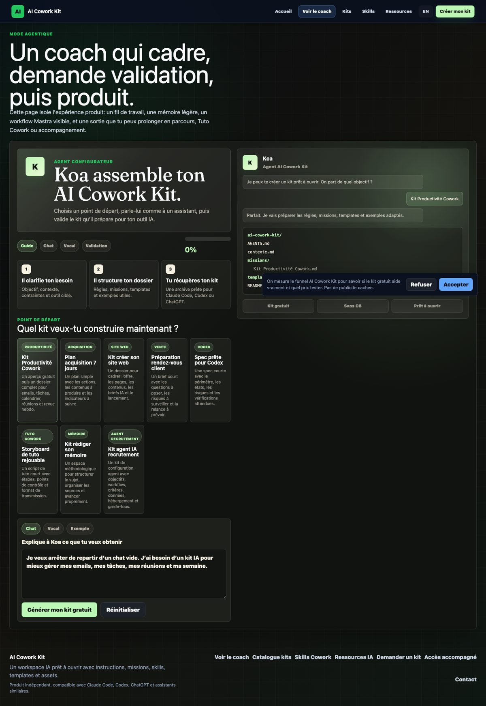Open footer link Skills Cowork
The height and width of the screenshot is (706, 486).
point(313,657)
